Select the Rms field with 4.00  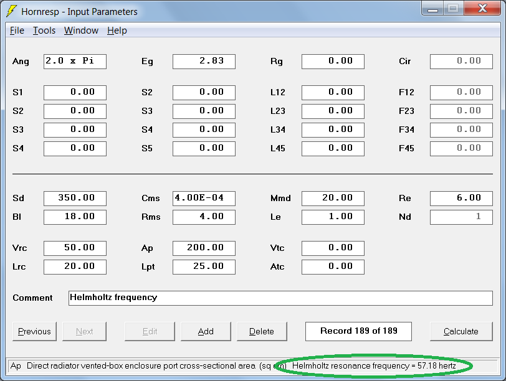(x=204, y=217)
